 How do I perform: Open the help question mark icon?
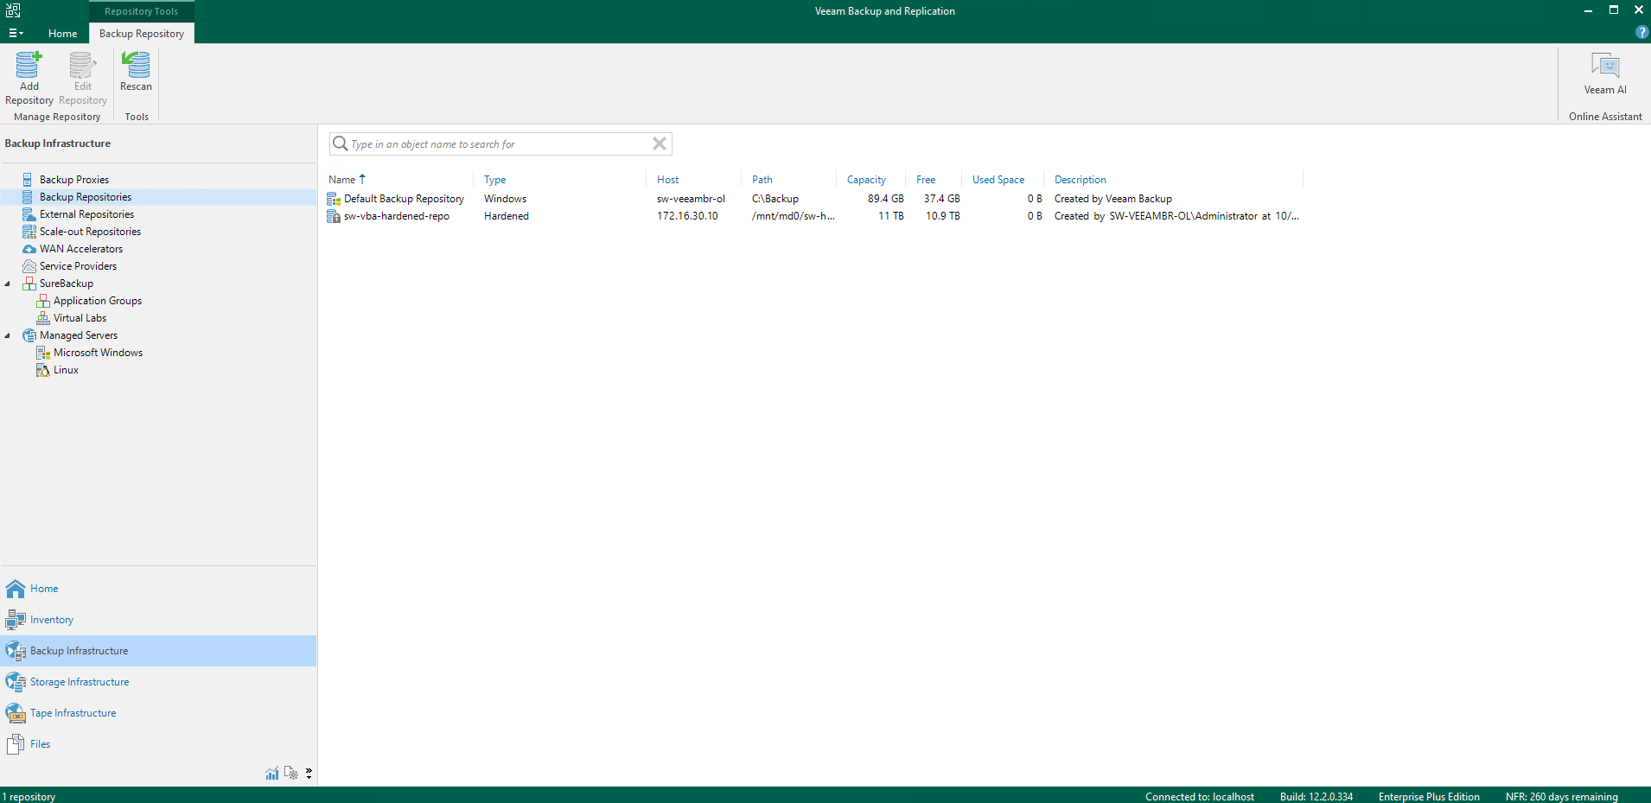(x=1641, y=32)
